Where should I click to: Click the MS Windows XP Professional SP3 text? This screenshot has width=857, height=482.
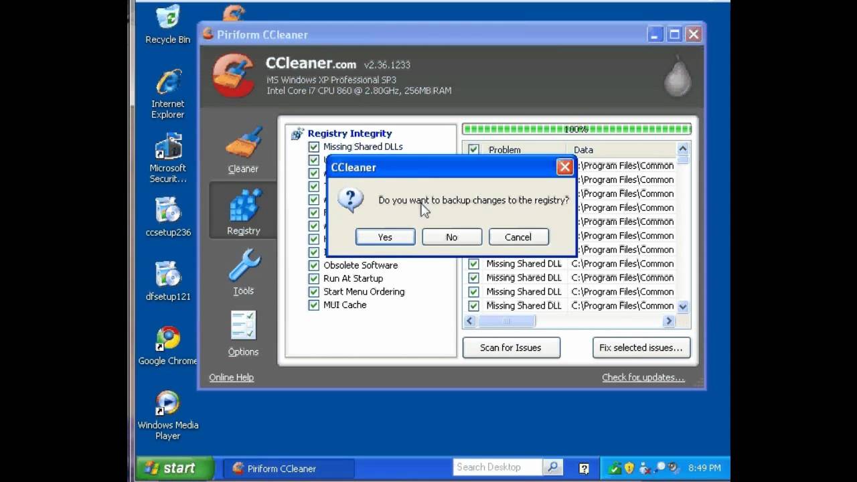(x=331, y=80)
